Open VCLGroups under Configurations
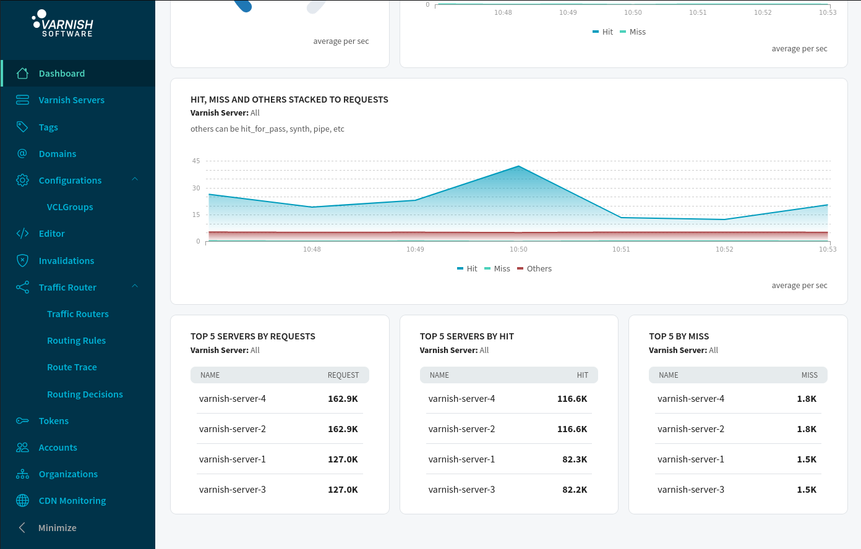 [x=70, y=207]
